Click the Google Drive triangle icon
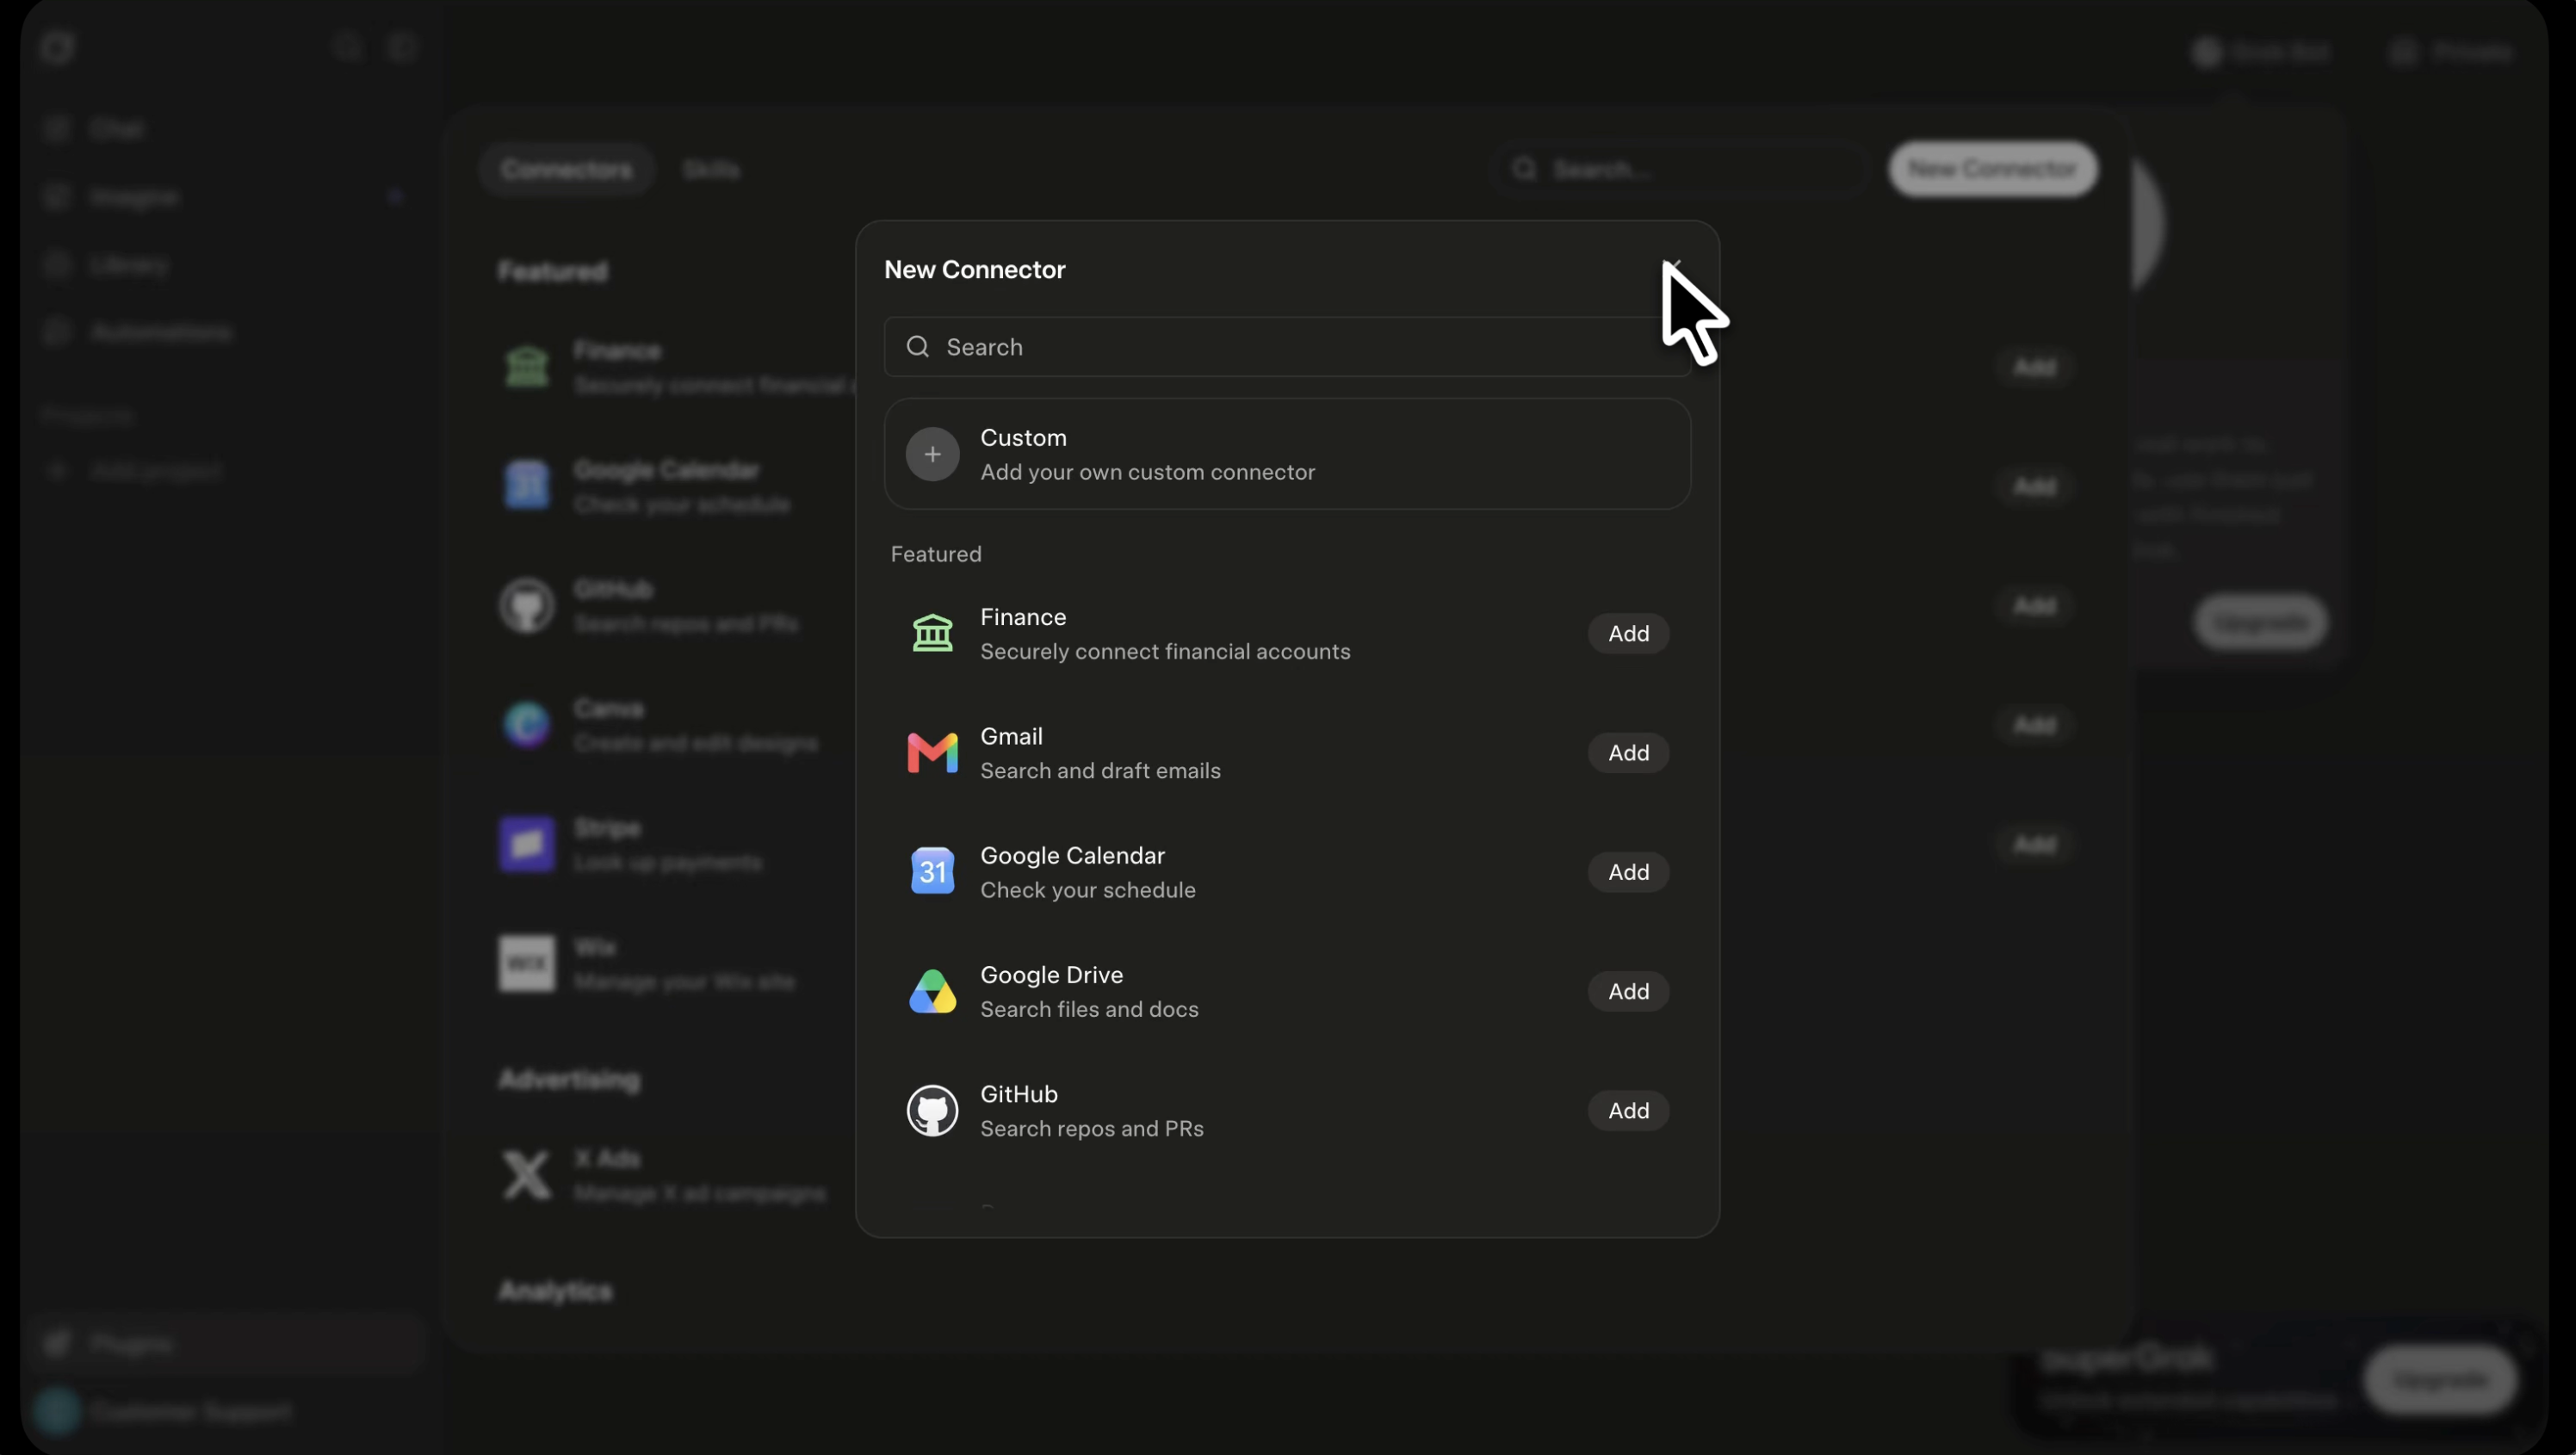The image size is (2576, 1455). point(932,991)
